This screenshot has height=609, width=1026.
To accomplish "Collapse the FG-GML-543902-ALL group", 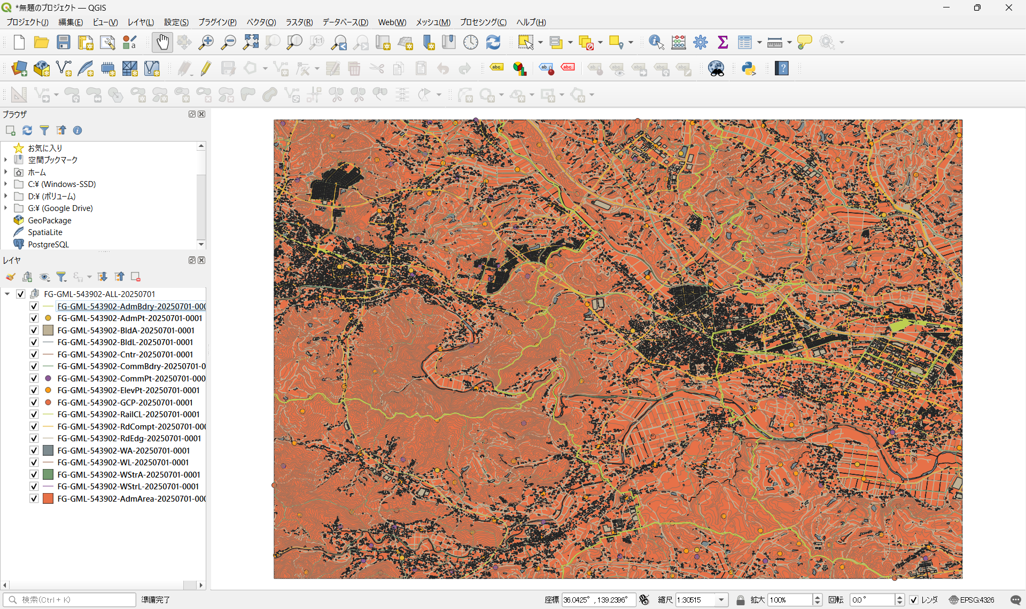I will click(x=7, y=294).
